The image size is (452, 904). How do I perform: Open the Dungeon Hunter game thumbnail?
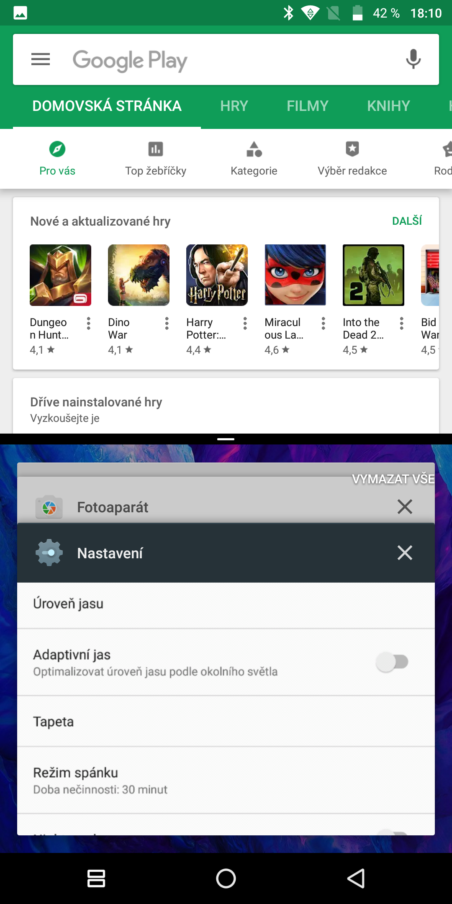click(x=60, y=275)
